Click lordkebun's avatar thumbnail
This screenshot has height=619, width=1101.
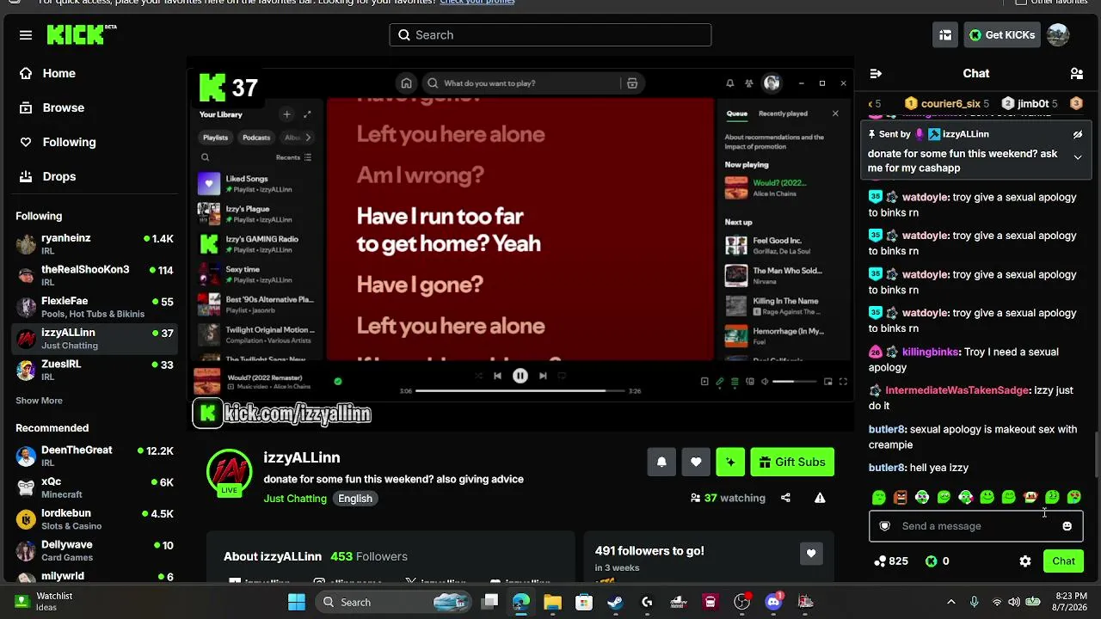tap(27, 519)
